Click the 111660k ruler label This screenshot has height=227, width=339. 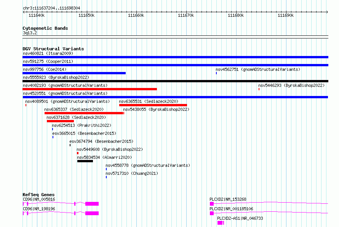pyautogui.click(x=136, y=15)
